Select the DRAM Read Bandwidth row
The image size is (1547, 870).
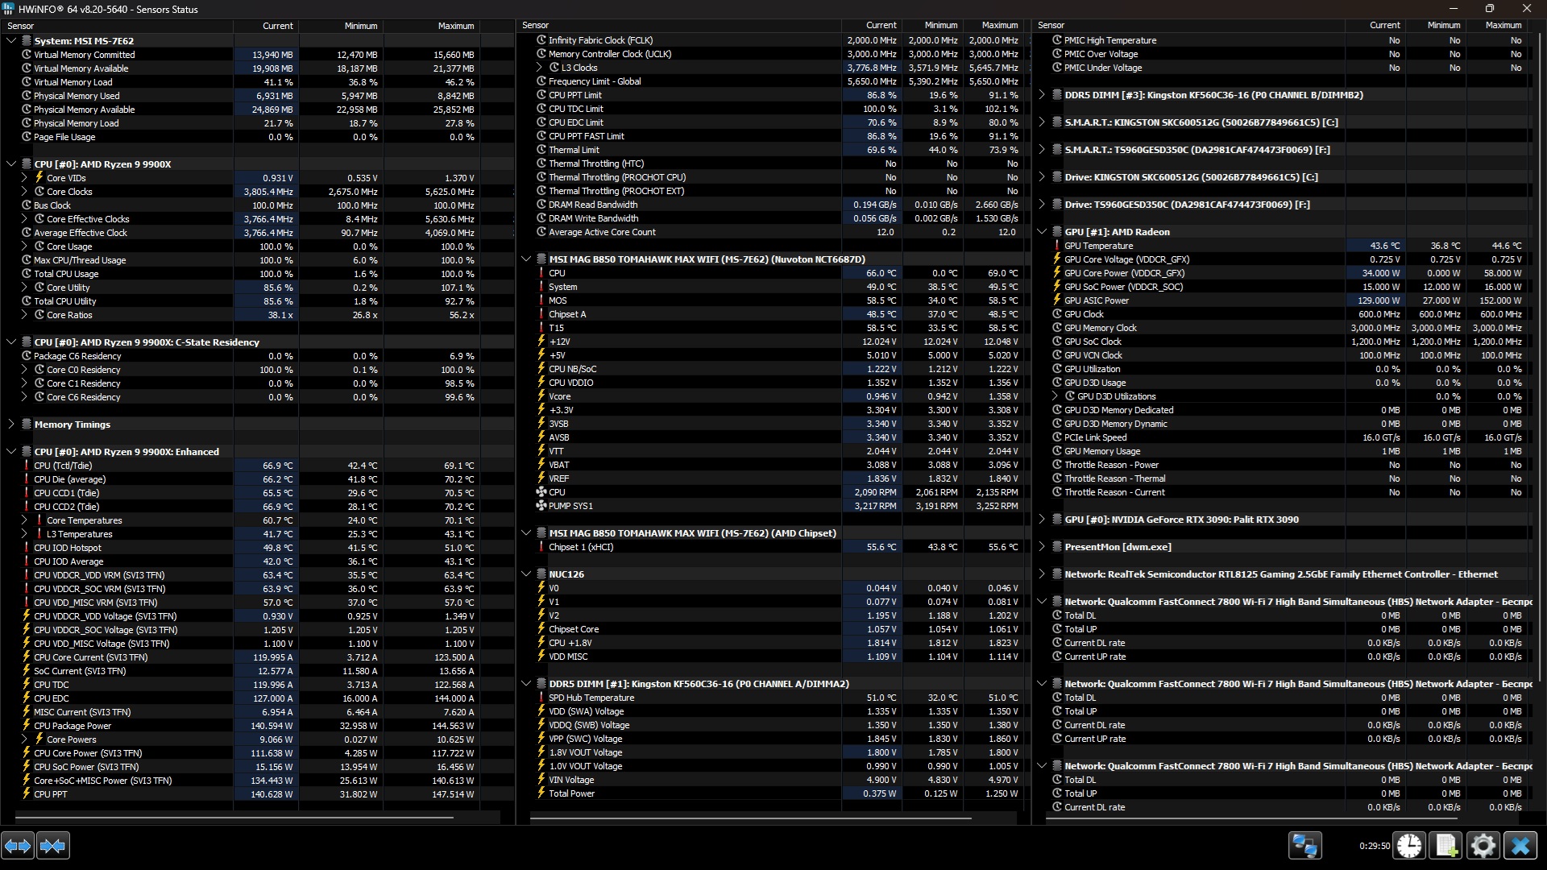click(772, 205)
